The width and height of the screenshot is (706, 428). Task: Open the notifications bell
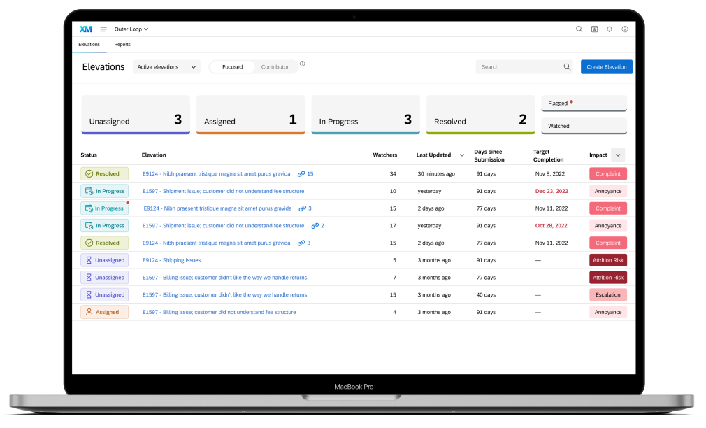(x=610, y=29)
